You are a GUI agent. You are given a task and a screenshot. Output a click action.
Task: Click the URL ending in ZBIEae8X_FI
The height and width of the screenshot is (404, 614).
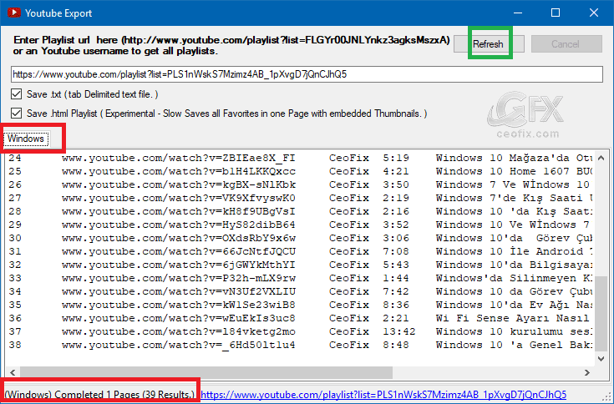[x=178, y=158]
